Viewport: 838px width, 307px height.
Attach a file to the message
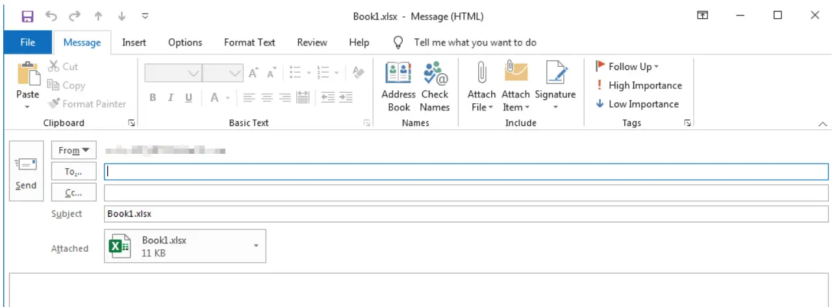[x=481, y=86]
